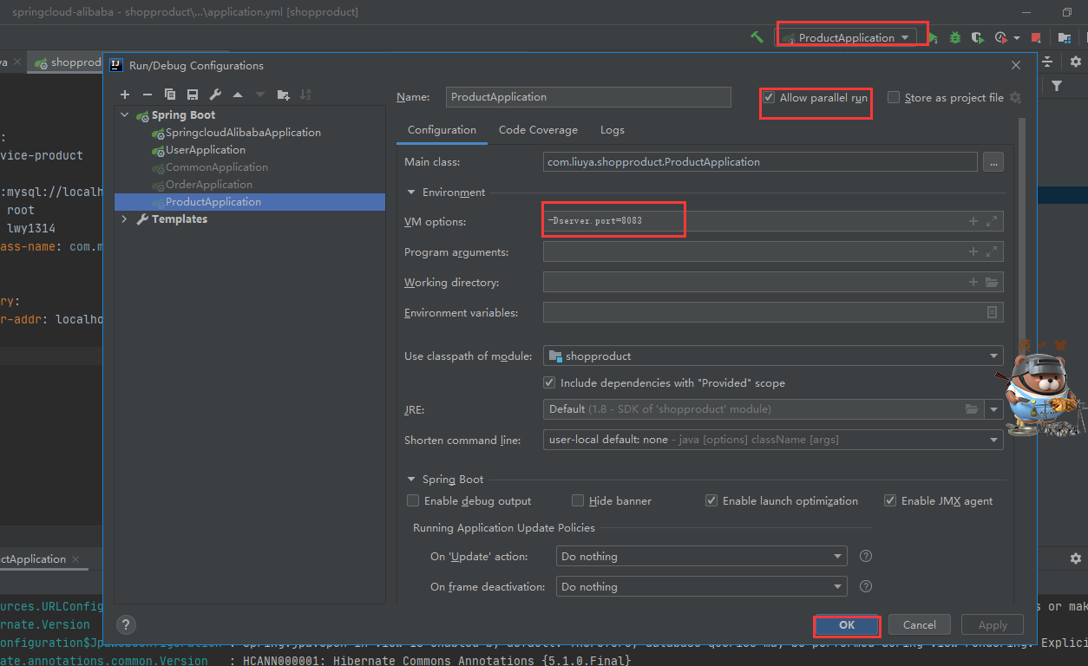Browse JRE folder icon
The width and height of the screenshot is (1088, 666).
pos(972,409)
